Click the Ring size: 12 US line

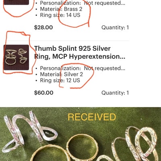[60, 80]
